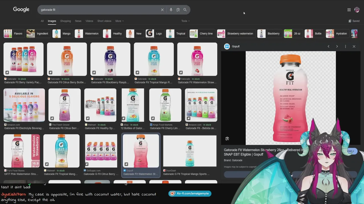Open the Walmart Tropical Mango thumbnail
This screenshot has width=364, height=204.
(61, 151)
